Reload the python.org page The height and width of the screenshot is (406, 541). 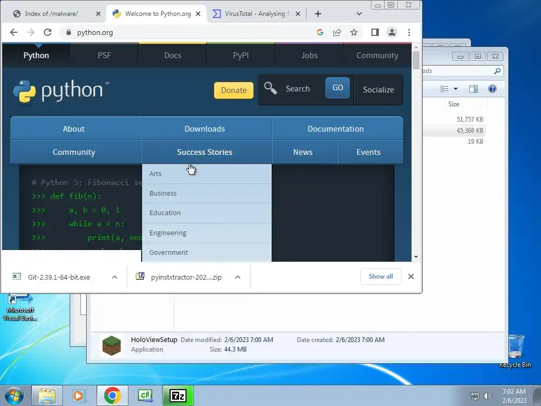[48, 32]
